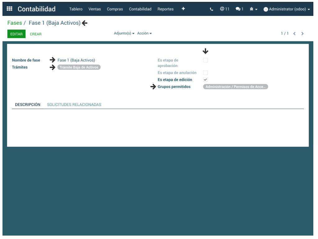Open the conversations chat bubble icon
318x239 pixels.
coord(239,9)
